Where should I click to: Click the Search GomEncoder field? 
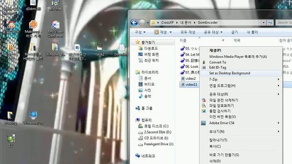pos(284,22)
